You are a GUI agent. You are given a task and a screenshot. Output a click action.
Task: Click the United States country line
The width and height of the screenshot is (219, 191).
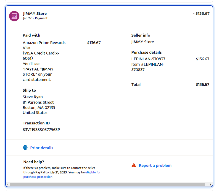tap(35, 113)
